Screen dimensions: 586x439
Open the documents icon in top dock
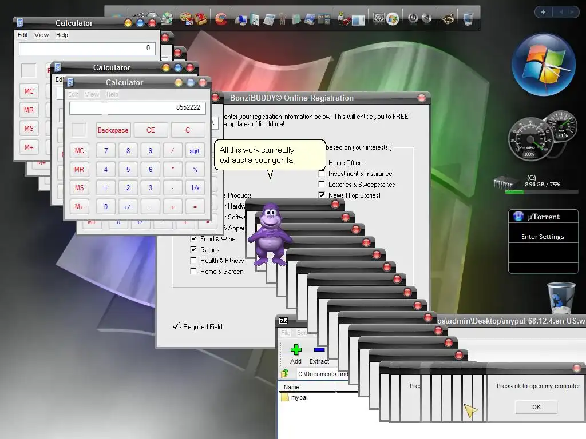point(255,19)
